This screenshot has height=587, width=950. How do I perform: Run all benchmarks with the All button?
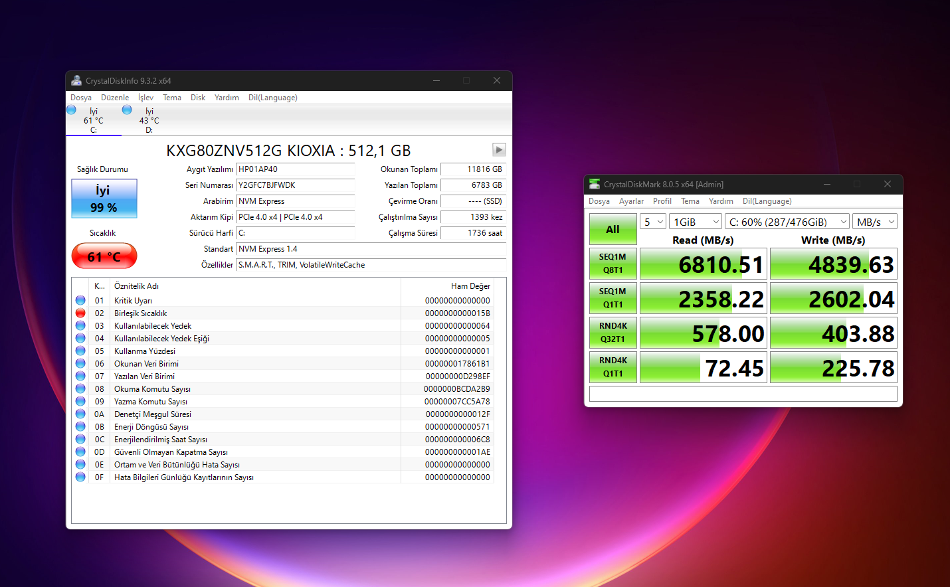[613, 229]
